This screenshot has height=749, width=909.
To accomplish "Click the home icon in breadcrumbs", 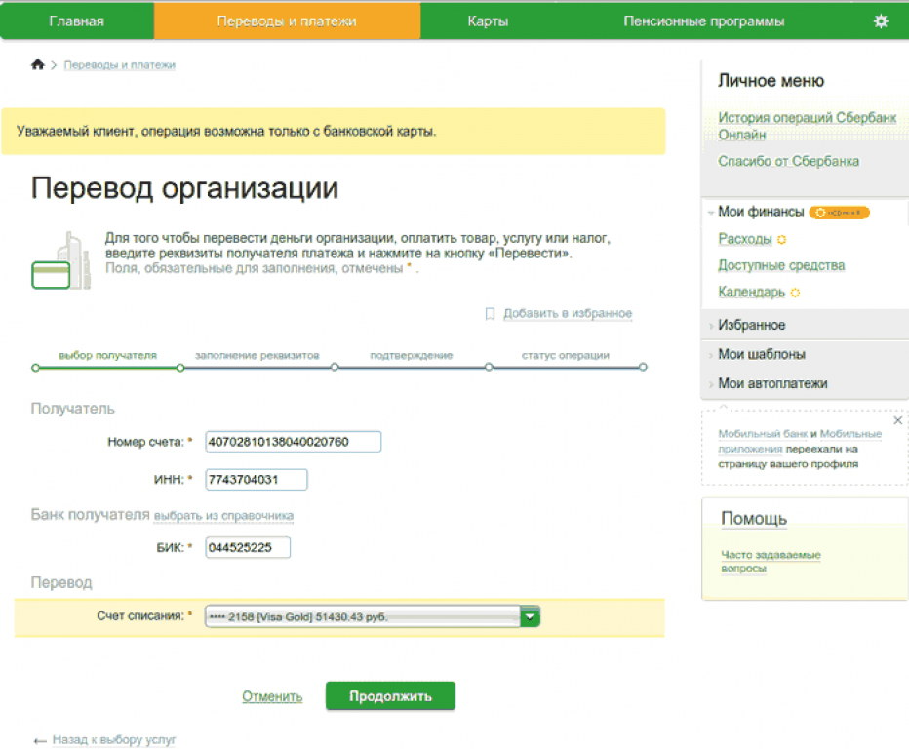I will click(38, 64).
